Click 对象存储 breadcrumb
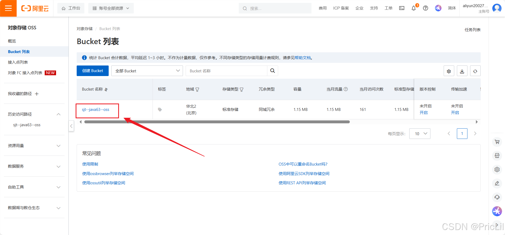The image size is (505, 235). [x=85, y=29]
